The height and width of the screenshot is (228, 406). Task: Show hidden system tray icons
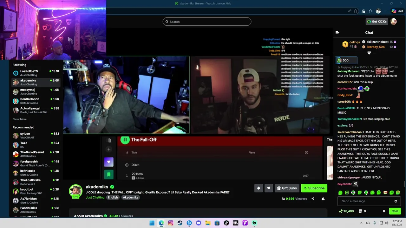click(361, 223)
